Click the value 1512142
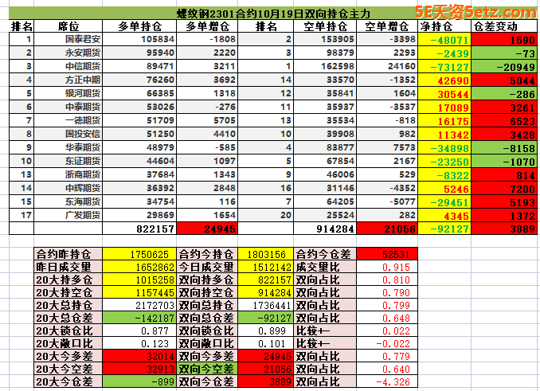This screenshot has height=391, width=540. [265, 267]
